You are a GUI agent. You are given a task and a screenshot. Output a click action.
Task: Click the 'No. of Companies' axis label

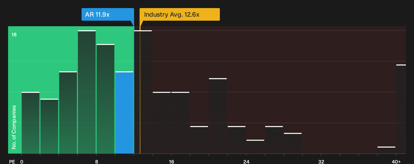coord(14,127)
